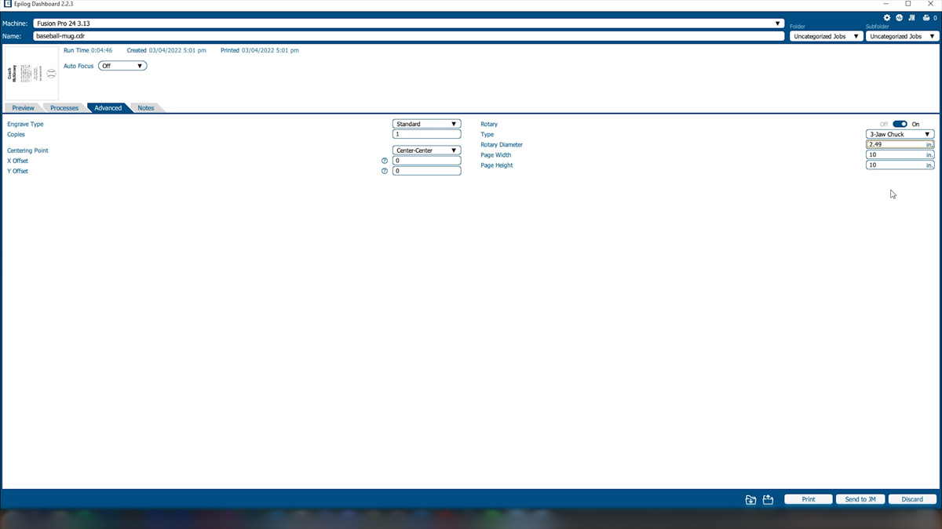Click the help icon beside X Offset
Viewport: 942px width, 529px height.
tap(385, 161)
